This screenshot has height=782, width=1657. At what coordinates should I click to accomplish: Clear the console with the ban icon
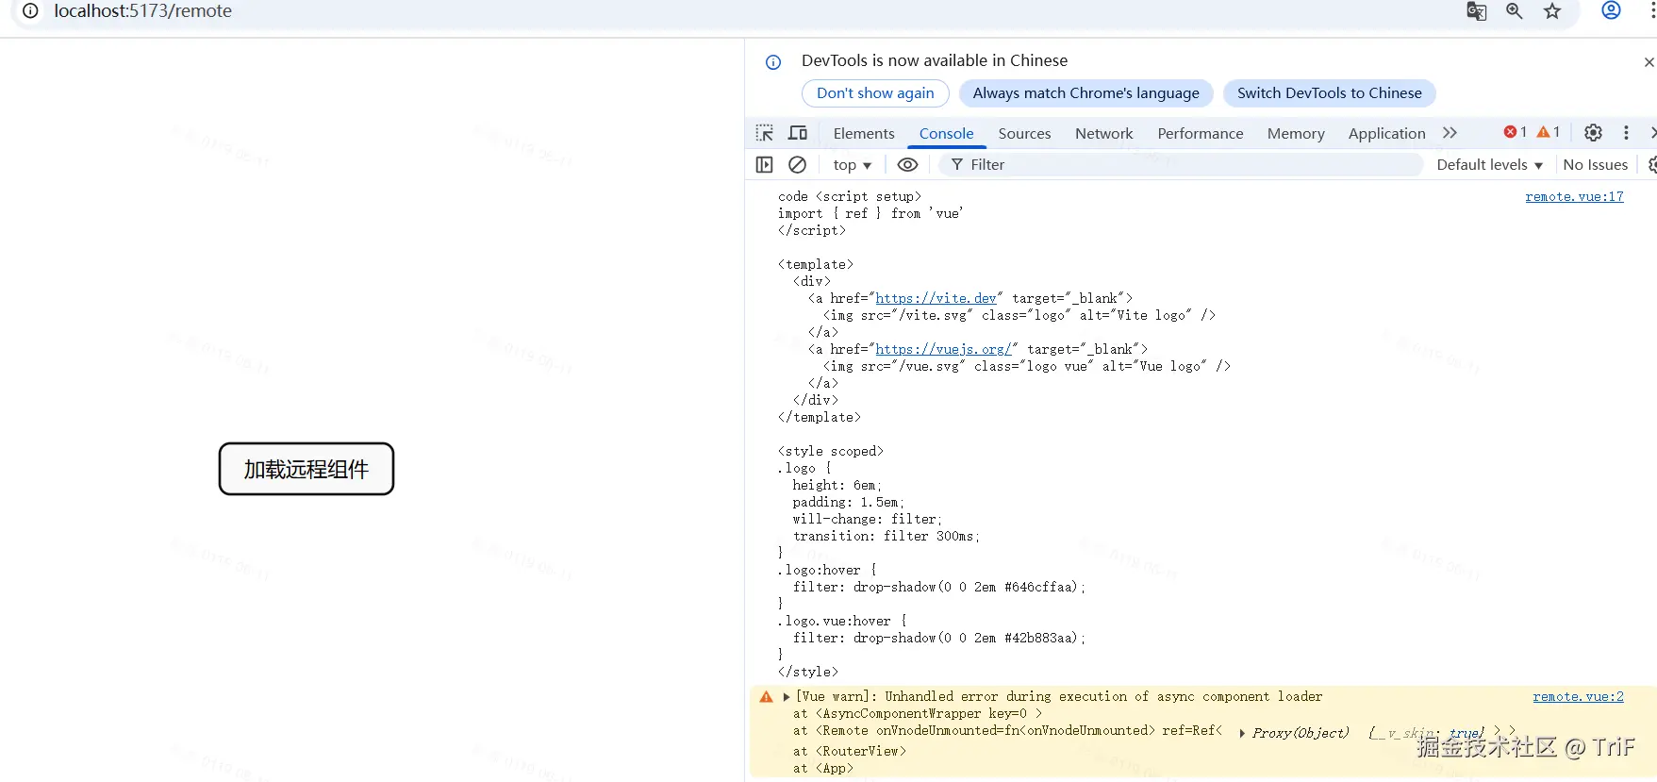tap(798, 164)
